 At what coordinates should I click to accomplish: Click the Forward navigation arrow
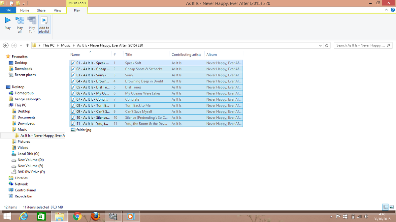pyautogui.click(x=14, y=45)
